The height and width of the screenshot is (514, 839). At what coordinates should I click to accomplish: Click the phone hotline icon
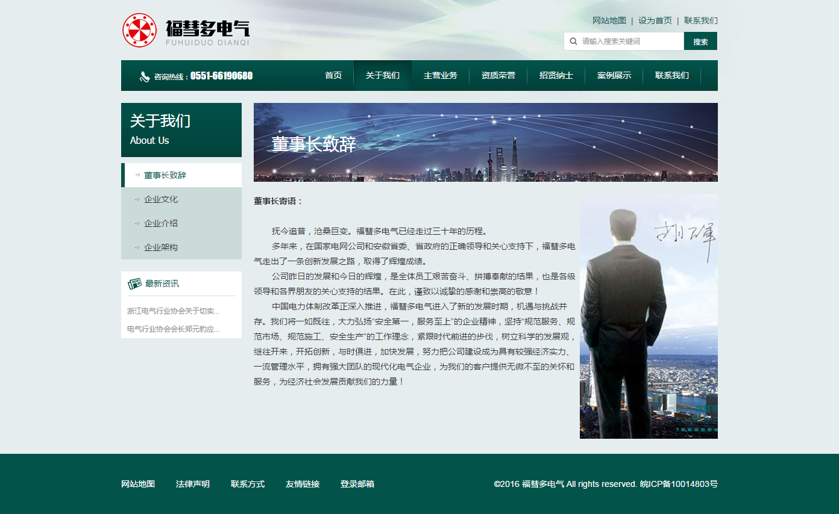point(145,76)
